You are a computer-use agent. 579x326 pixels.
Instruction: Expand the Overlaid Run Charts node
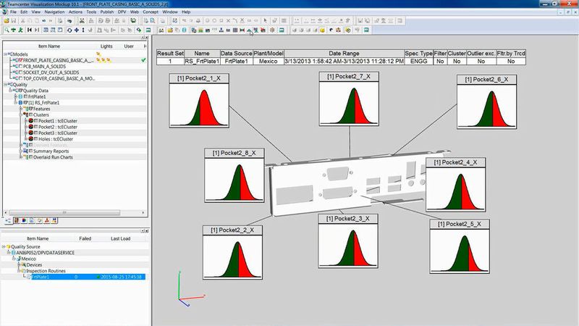[x=21, y=157]
